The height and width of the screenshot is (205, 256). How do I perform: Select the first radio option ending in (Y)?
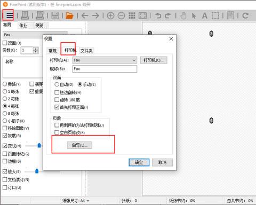tap(5, 84)
